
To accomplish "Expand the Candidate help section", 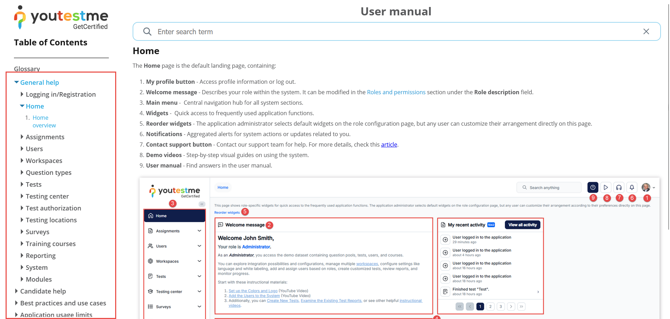I will pos(16,291).
